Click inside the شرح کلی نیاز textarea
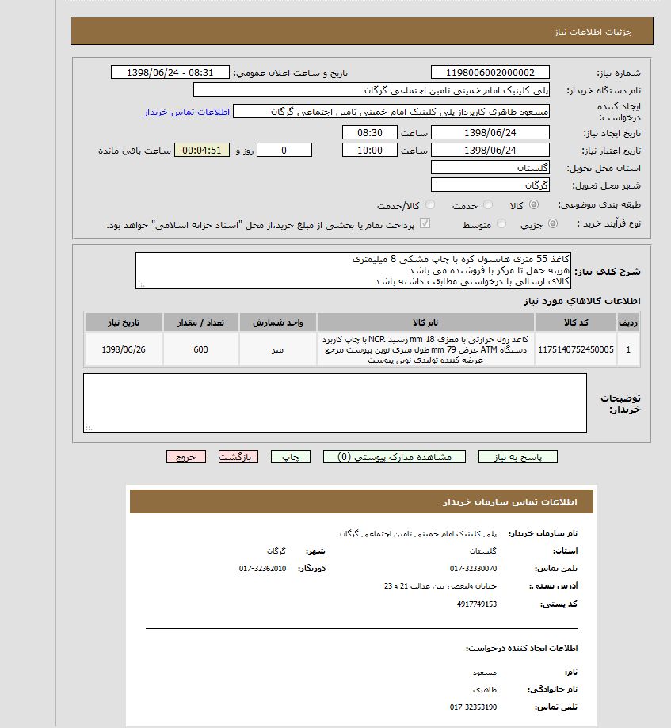 (353, 270)
